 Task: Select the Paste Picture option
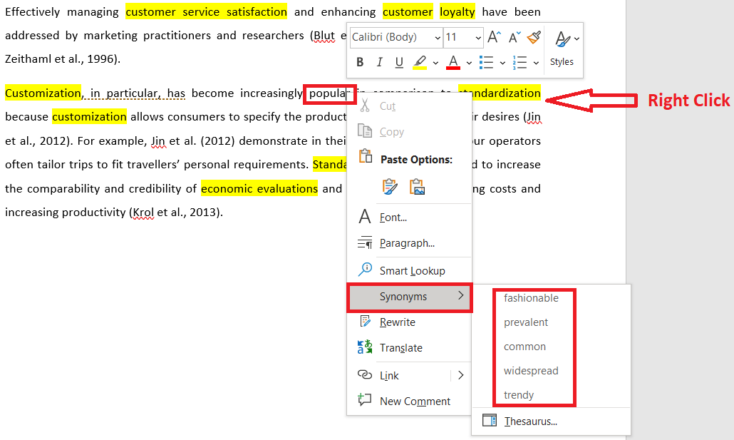(x=418, y=185)
